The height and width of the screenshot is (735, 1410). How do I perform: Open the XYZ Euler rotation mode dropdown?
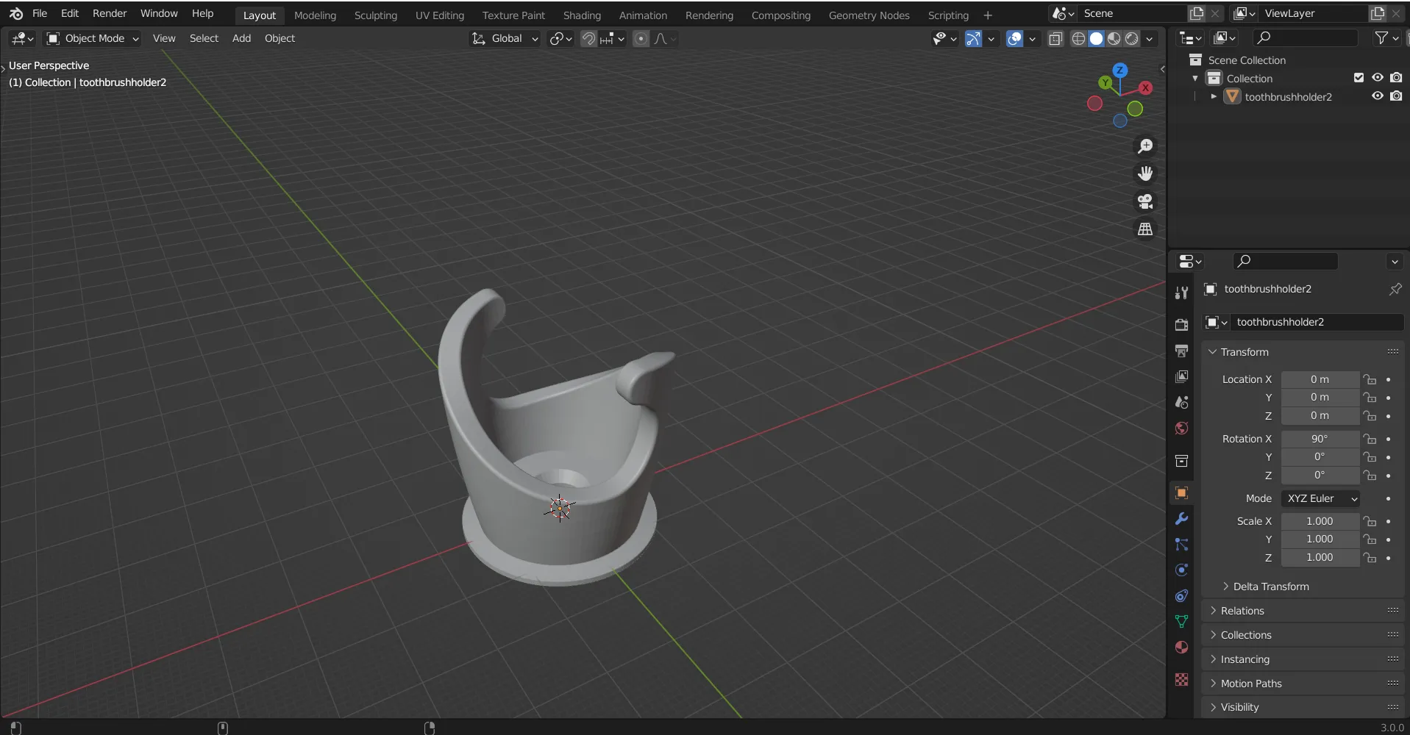tap(1321, 498)
